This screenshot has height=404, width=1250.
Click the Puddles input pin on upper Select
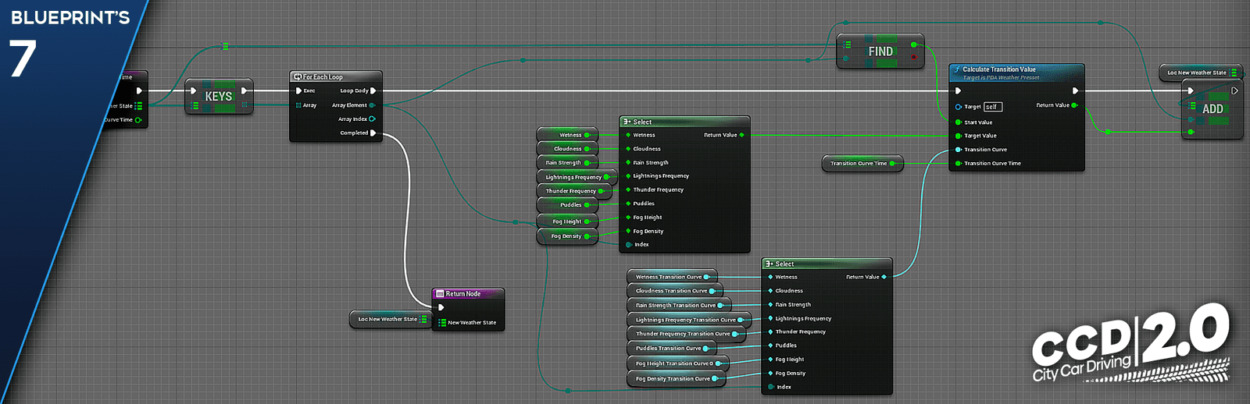(629, 204)
